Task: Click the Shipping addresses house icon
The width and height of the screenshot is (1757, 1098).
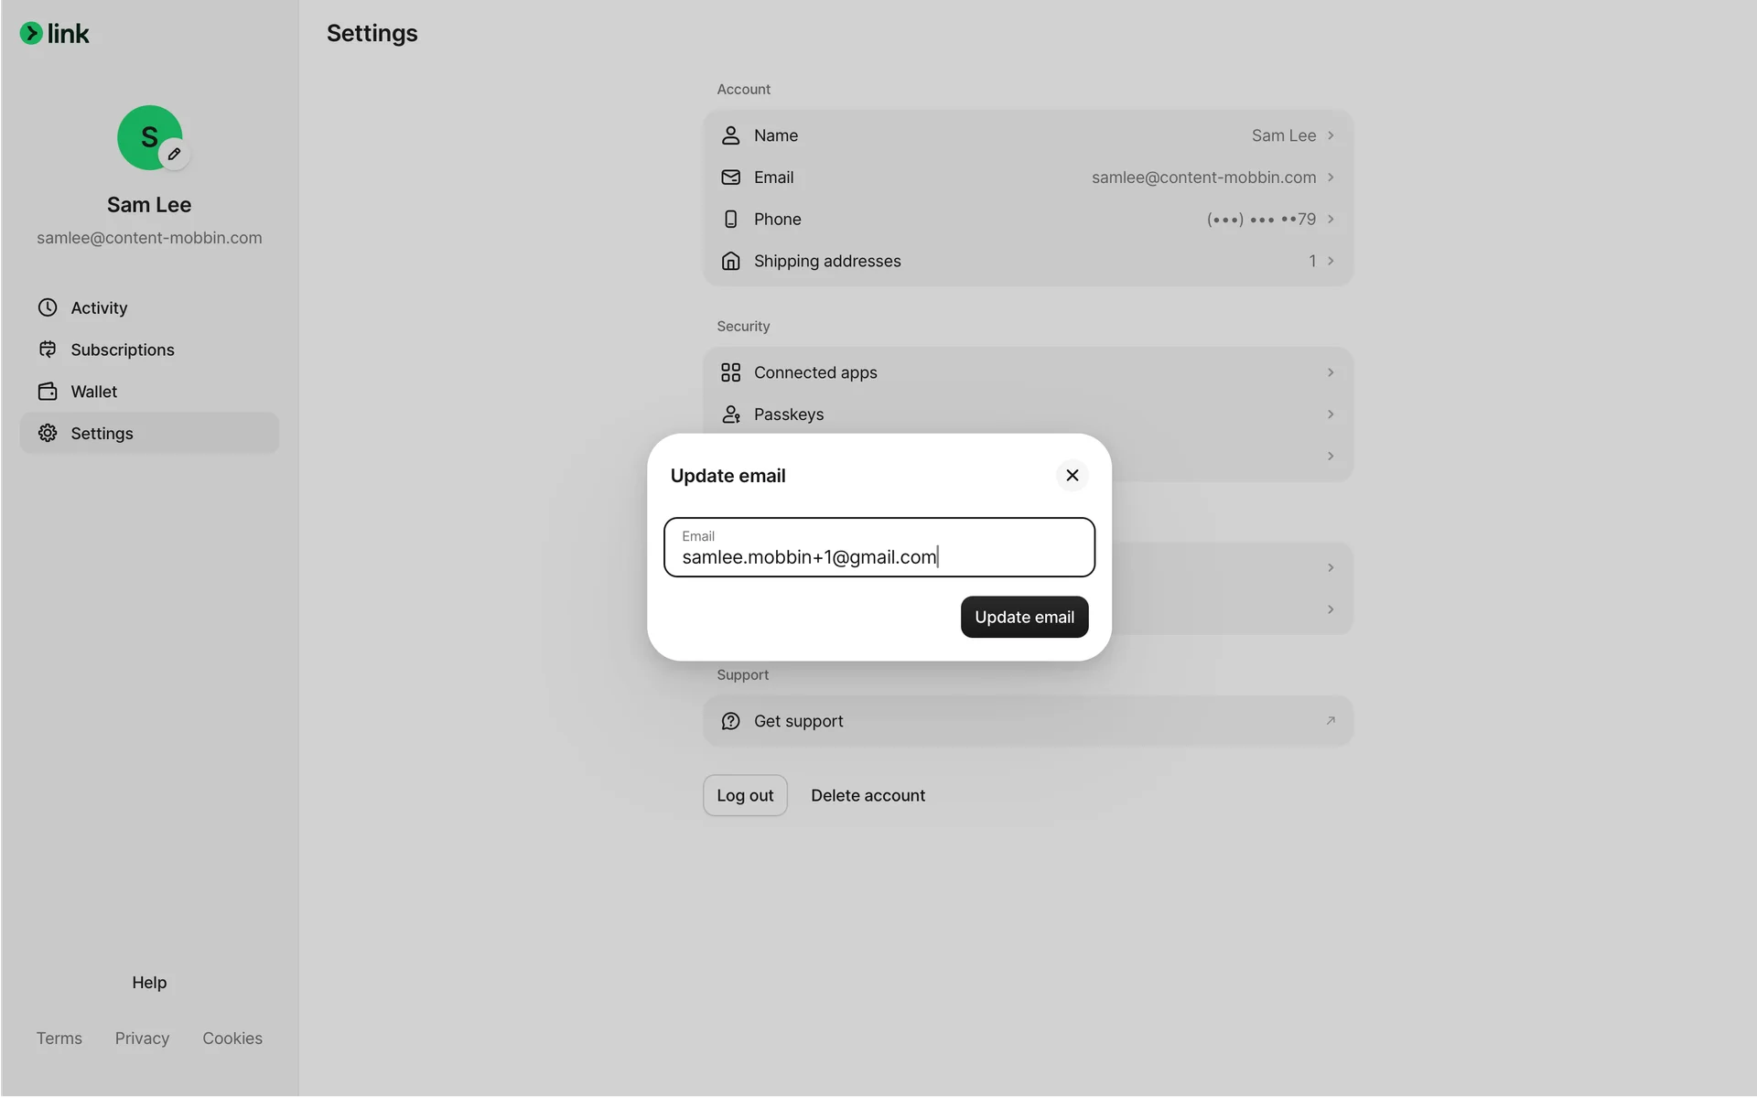Action: point(730,261)
